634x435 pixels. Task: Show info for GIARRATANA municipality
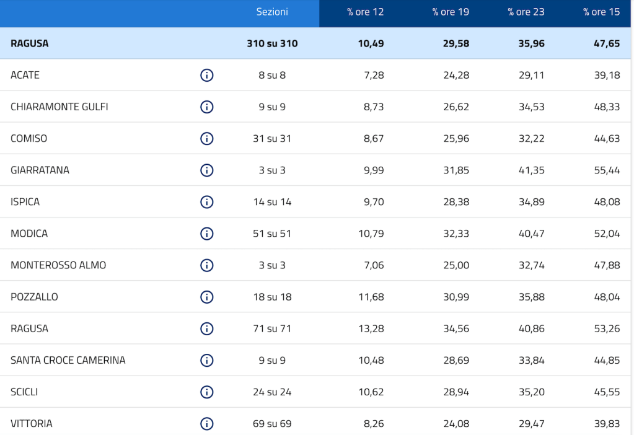207,170
